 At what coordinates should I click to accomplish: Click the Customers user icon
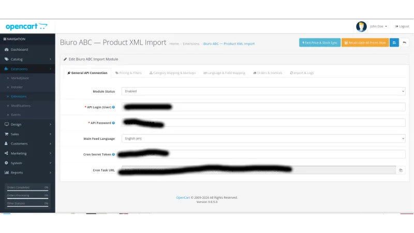coord(6,143)
